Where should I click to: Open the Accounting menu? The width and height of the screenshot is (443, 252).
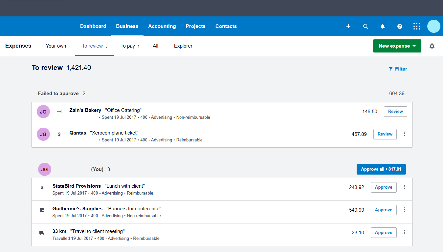[x=162, y=26]
